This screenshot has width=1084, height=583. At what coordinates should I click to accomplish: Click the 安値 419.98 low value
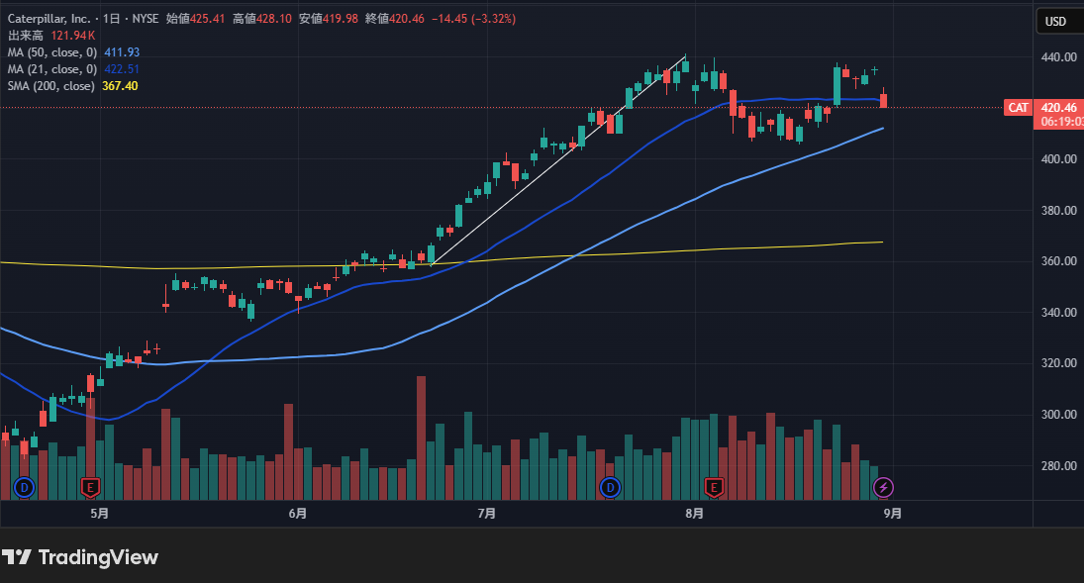[329, 19]
